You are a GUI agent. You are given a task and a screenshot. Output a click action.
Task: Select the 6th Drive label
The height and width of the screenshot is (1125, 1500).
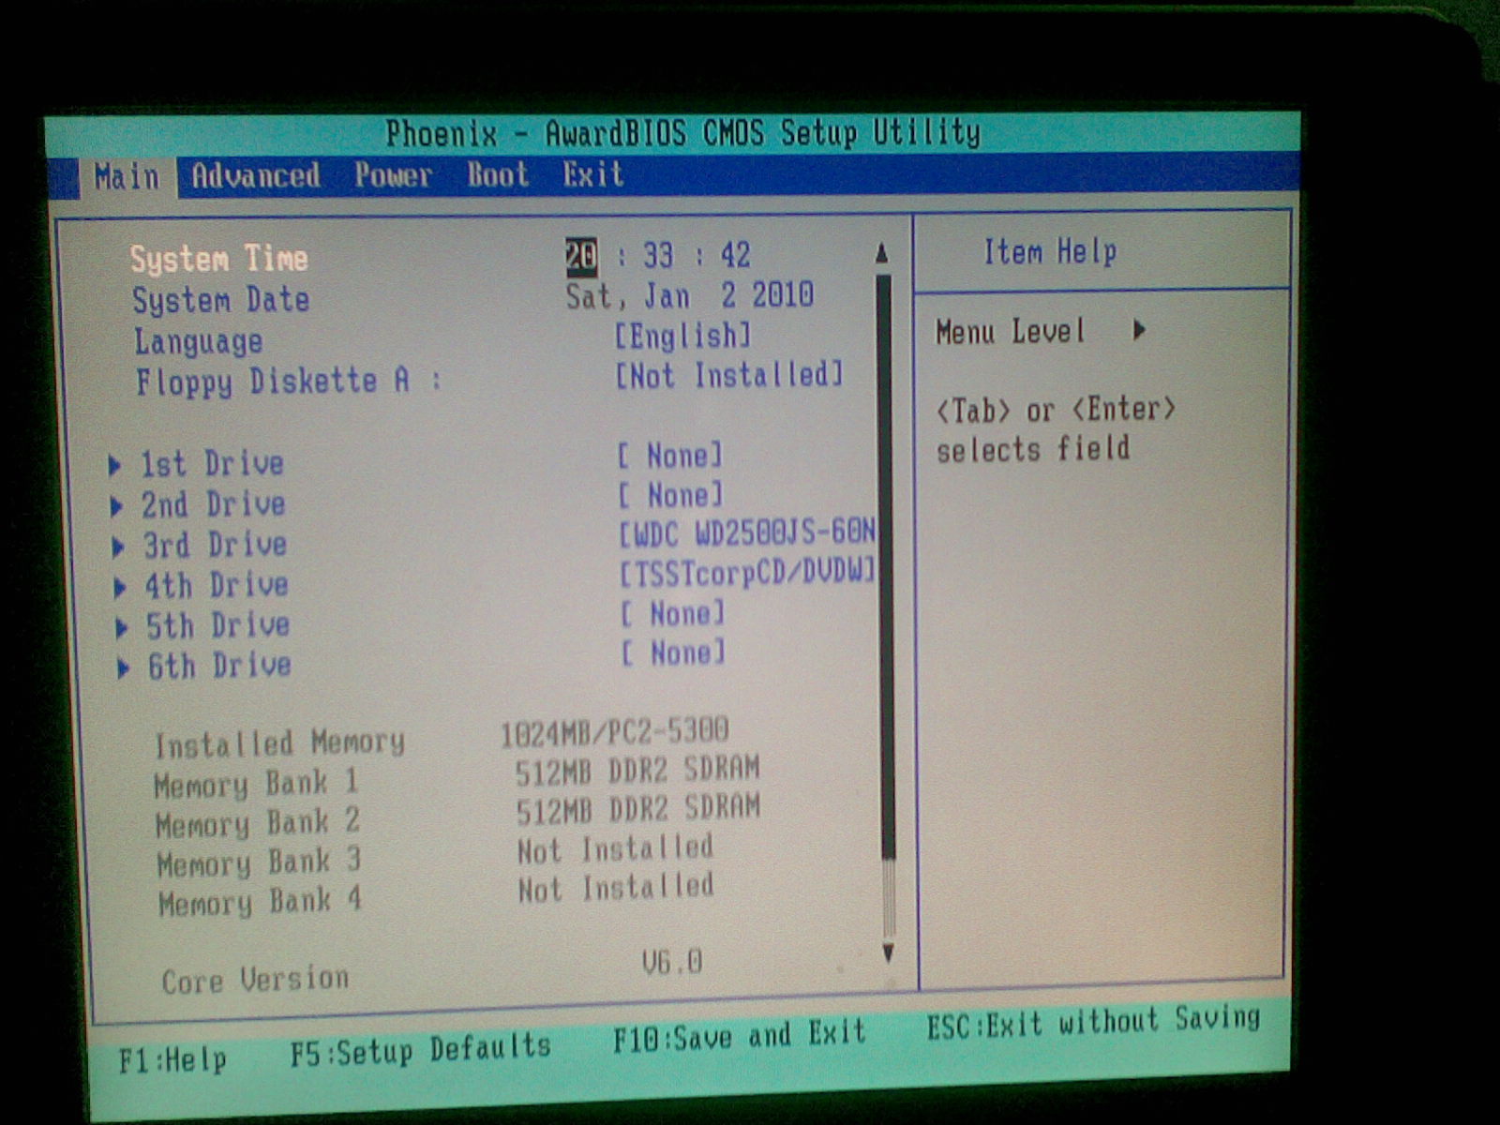[x=219, y=666]
